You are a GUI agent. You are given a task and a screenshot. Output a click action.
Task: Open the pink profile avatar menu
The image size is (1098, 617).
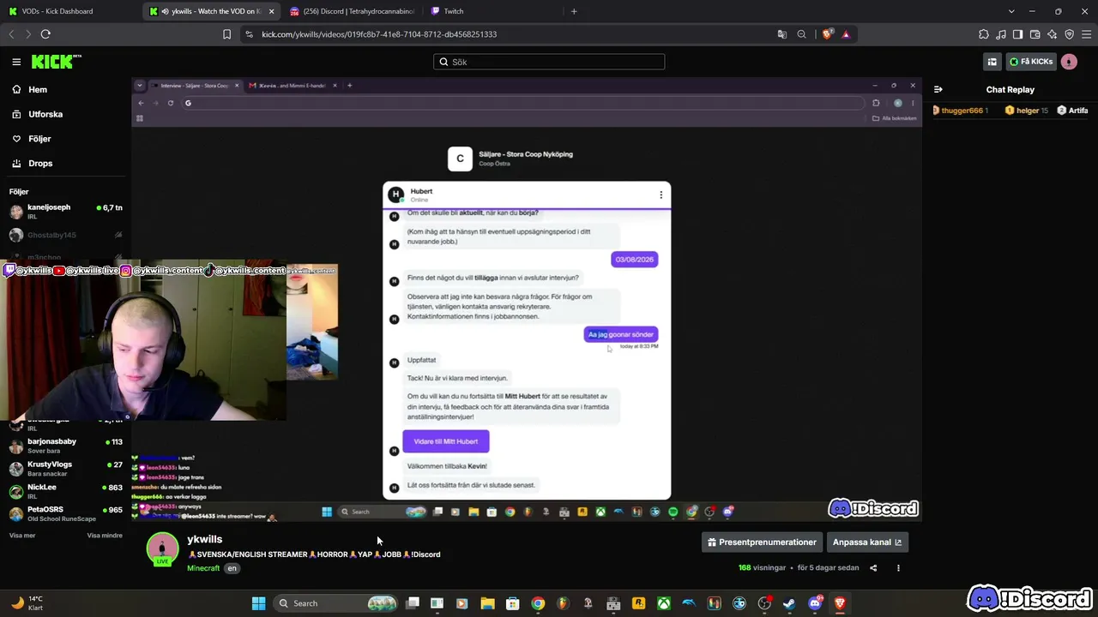[x=1069, y=62]
